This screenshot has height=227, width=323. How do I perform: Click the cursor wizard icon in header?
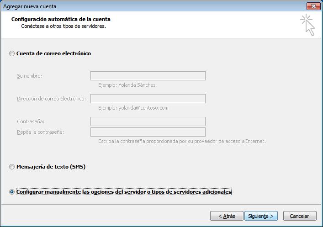click(x=308, y=25)
